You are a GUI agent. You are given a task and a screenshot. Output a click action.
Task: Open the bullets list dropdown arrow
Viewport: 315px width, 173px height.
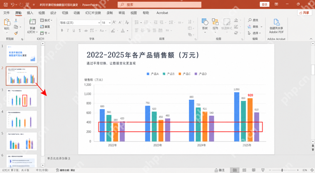(x=141, y=22)
